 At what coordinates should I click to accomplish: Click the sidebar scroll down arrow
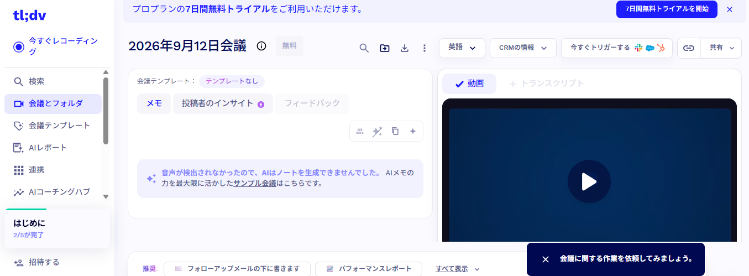click(x=106, y=196)
